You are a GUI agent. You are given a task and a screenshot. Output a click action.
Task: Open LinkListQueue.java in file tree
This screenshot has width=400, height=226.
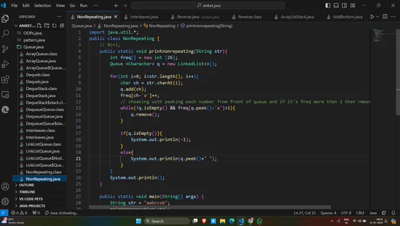coord(42,151)
